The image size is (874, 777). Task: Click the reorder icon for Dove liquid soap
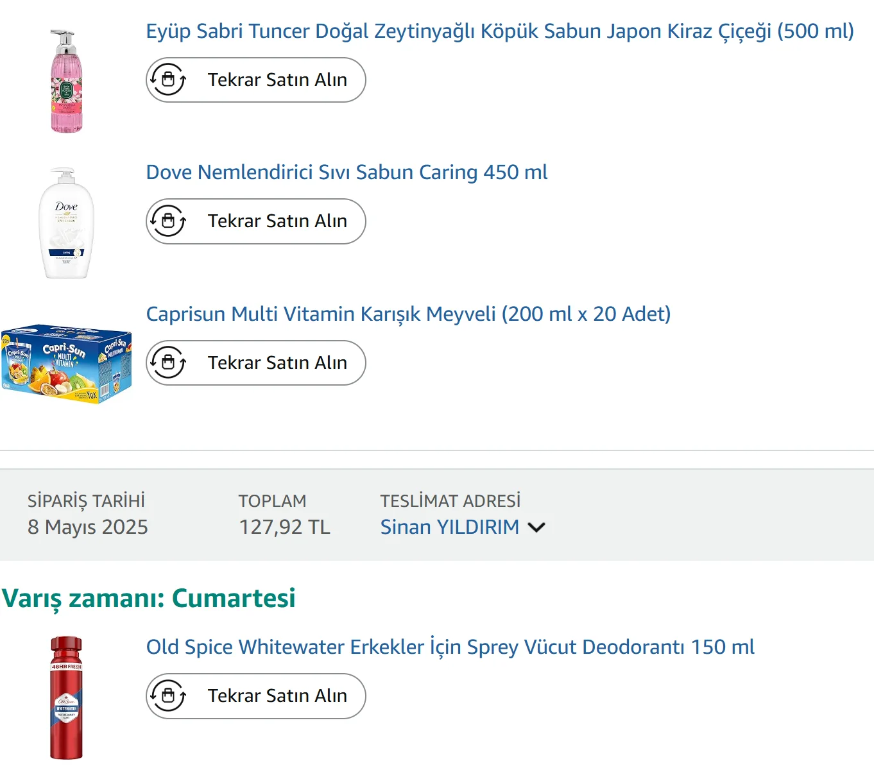168,221
